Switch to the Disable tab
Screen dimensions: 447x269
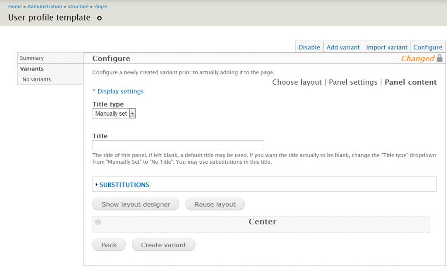309,47
